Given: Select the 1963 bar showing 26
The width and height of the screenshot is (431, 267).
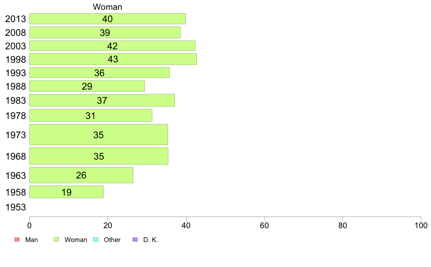Looking at the screenshot, I should click(x=81, y=175).
